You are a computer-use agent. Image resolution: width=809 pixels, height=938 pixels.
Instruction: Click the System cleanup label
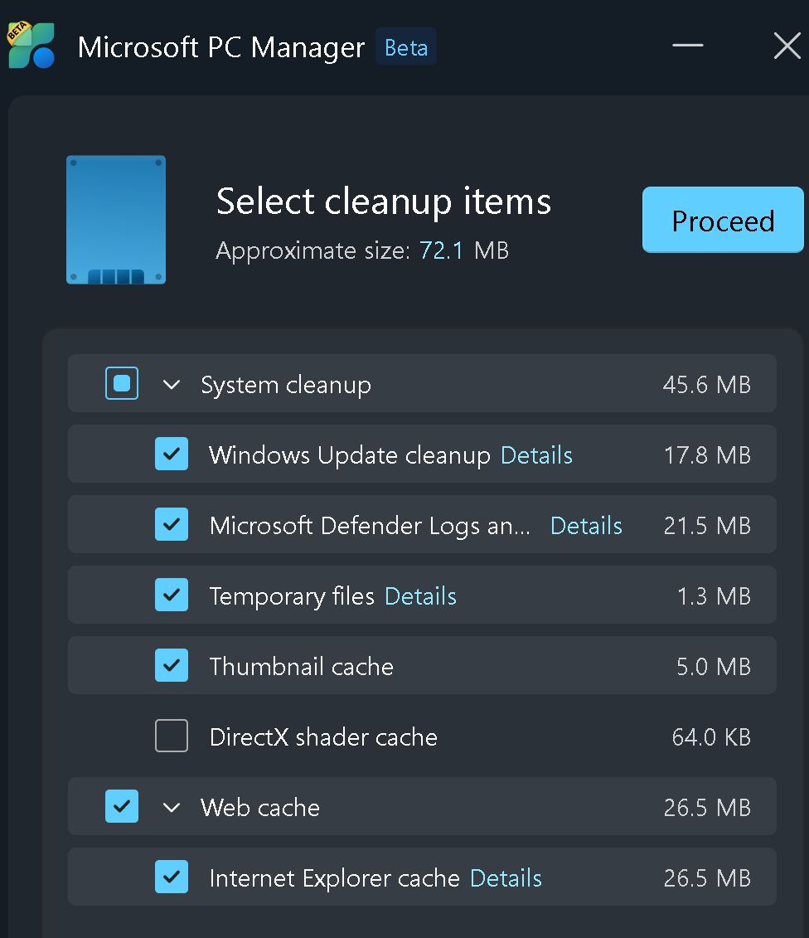[286, 385]
